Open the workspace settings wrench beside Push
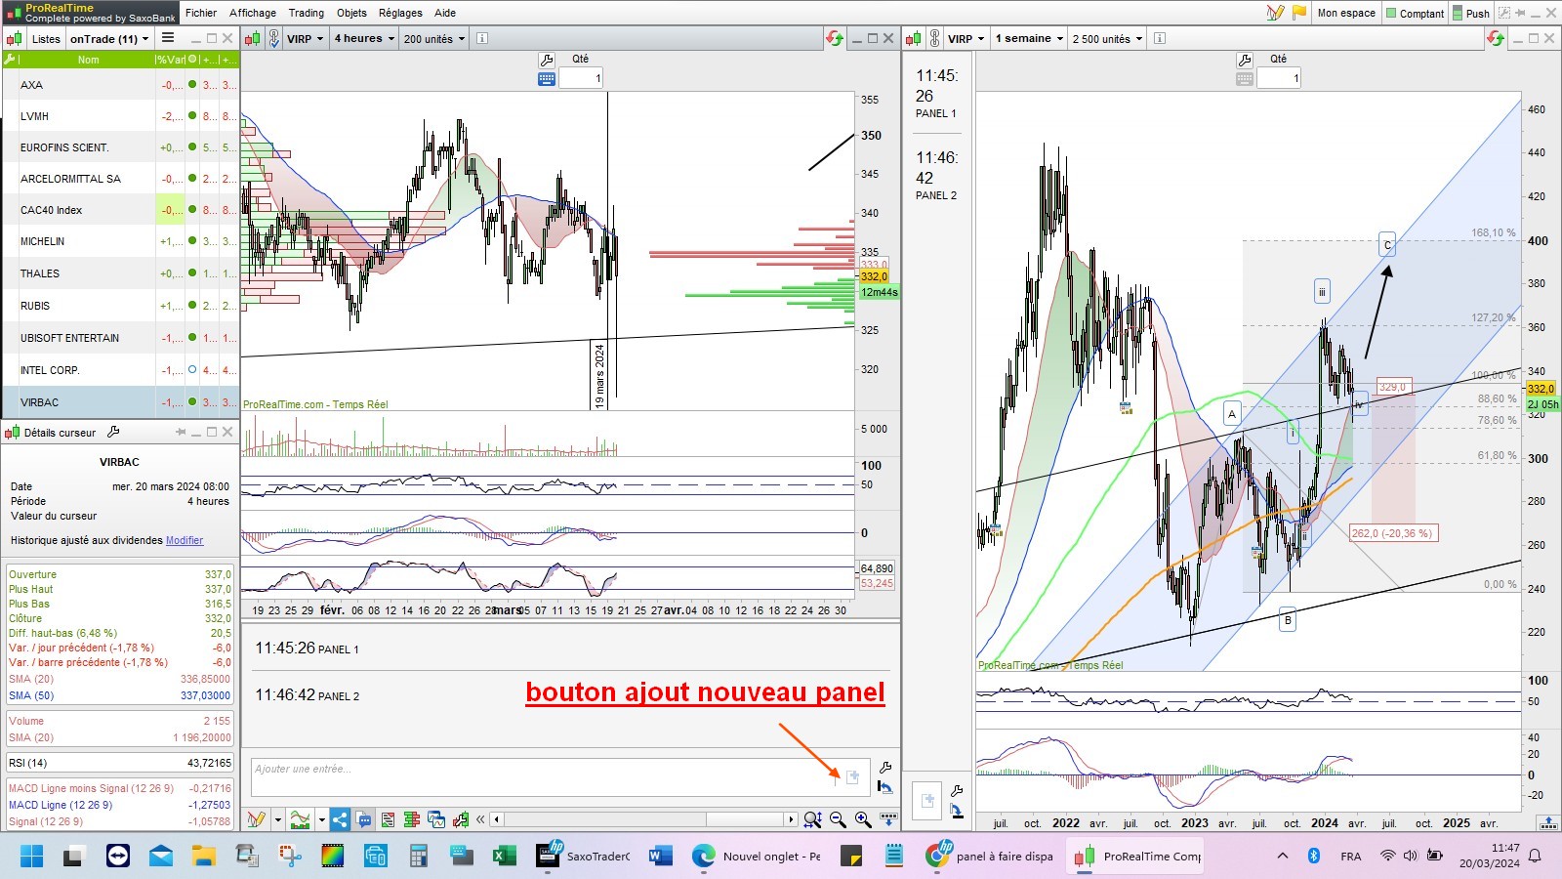Screen dimensions: 1562x879 pyautogui.click(x=1503, y=13)
